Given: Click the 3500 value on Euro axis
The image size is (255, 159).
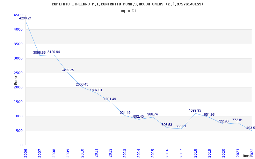Looking at the screenshot, I should pyautogui.click(x=18, y=44).
